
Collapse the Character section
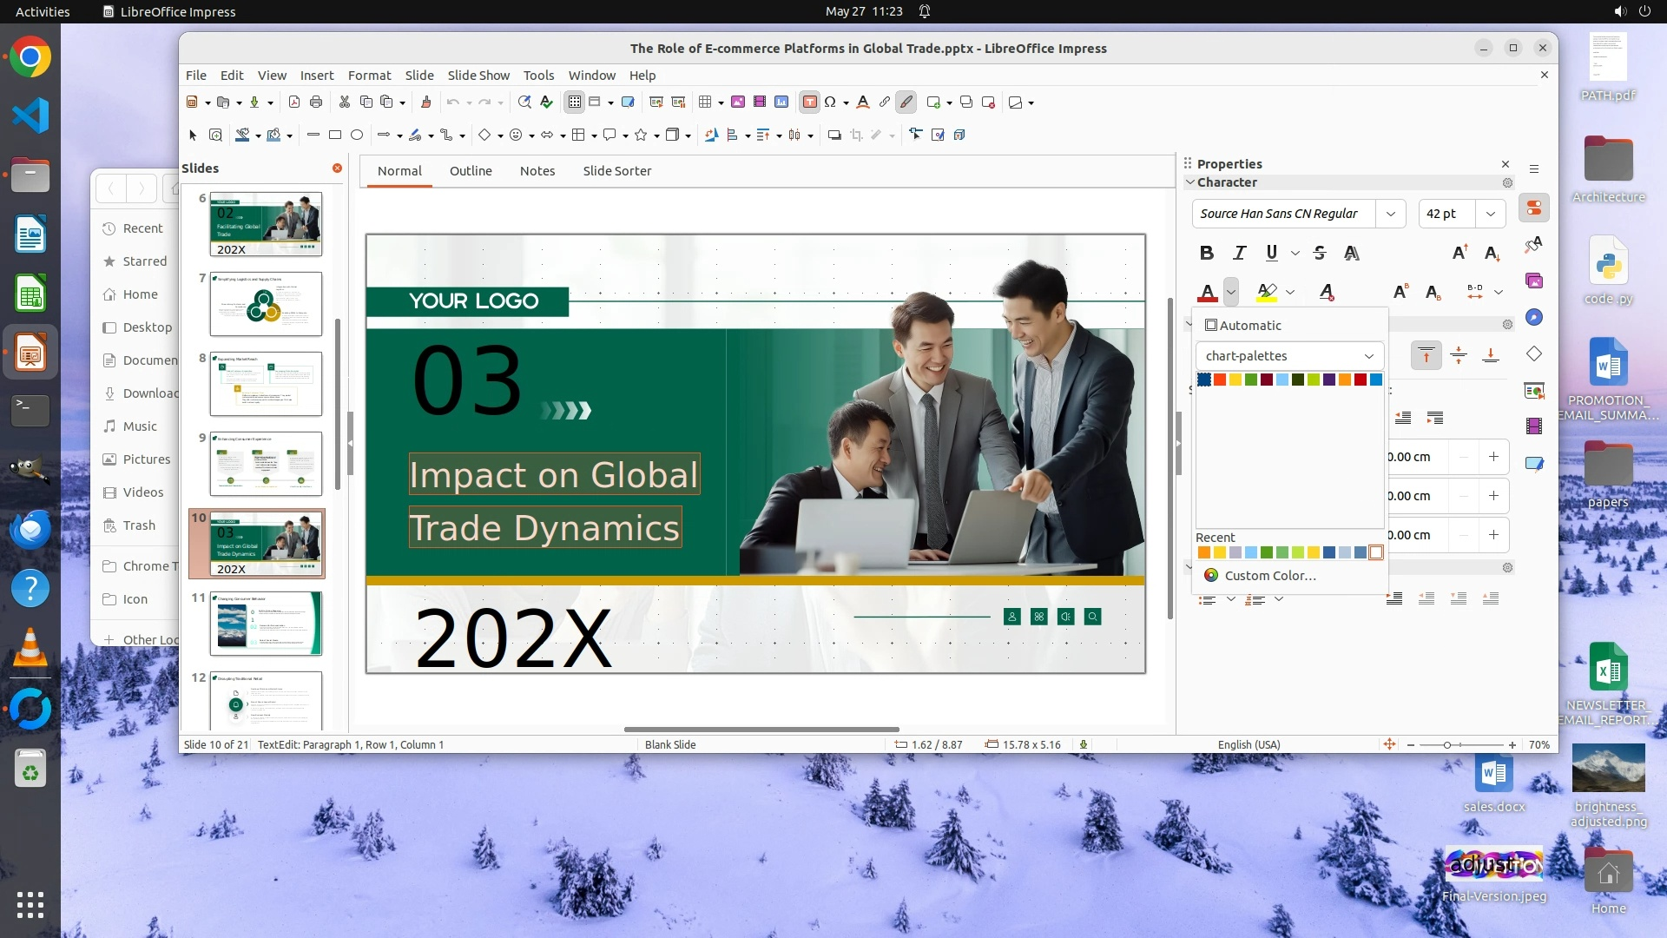coord(1190,182)
